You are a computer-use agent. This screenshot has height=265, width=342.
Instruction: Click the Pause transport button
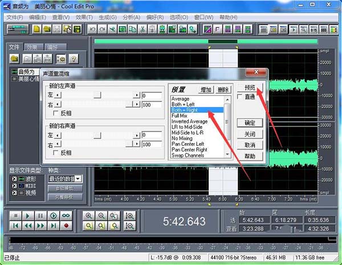(40, 215)
